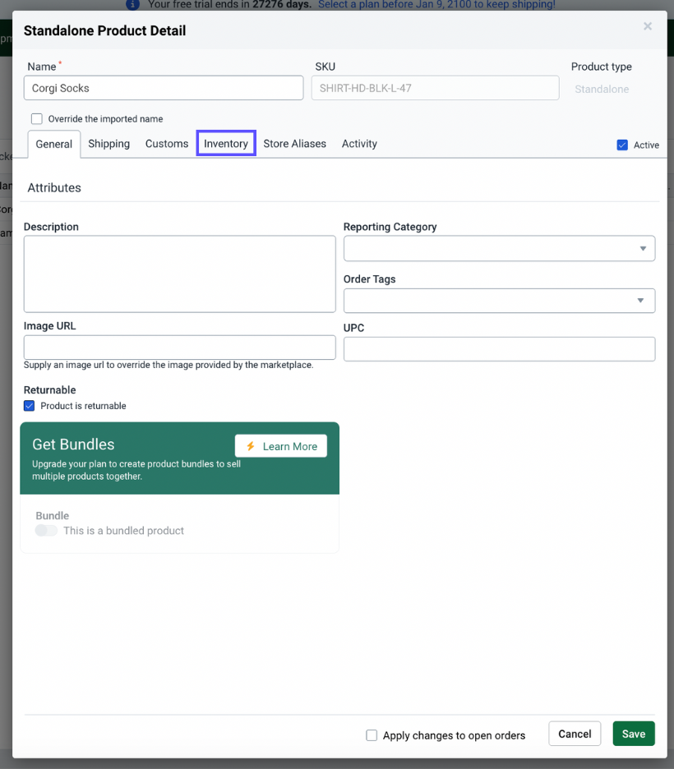This screenshot has height=769, width=674.
Task: Switch to the General tab
Action: click(x=54, y=145)
